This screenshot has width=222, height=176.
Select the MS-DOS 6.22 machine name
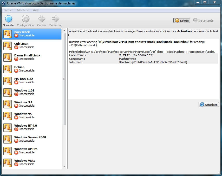24,79
